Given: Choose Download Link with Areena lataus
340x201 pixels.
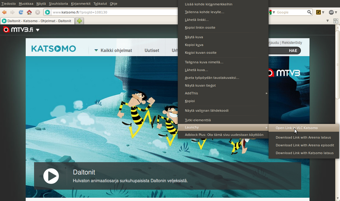Looking at the screenshot, I should pyautogui.click(x=303, y=137).
